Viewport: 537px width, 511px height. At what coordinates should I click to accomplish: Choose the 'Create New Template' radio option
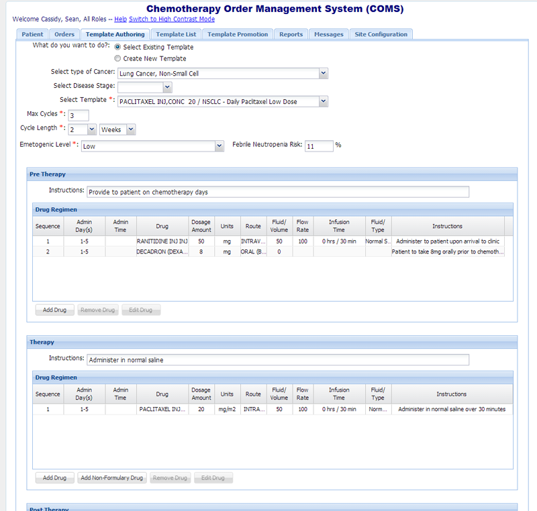pyautogui.click(x=118, y=59)
